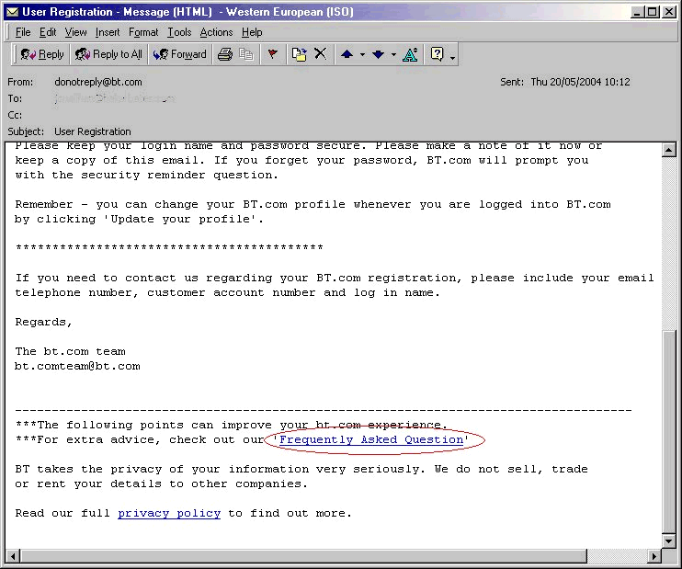682x569 pixels.
Task: Minimize the message window
Action: [x=637, y=12]
